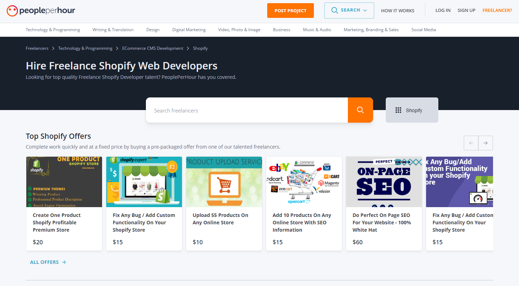This screenshot has height=286, width=519.
Task: Go to ECommerce CMS Development breadcrumb
Action: pyautogui.click(x=153, y=48)
